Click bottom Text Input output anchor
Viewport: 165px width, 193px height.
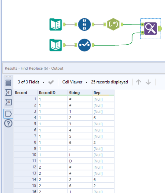point(65,45)
